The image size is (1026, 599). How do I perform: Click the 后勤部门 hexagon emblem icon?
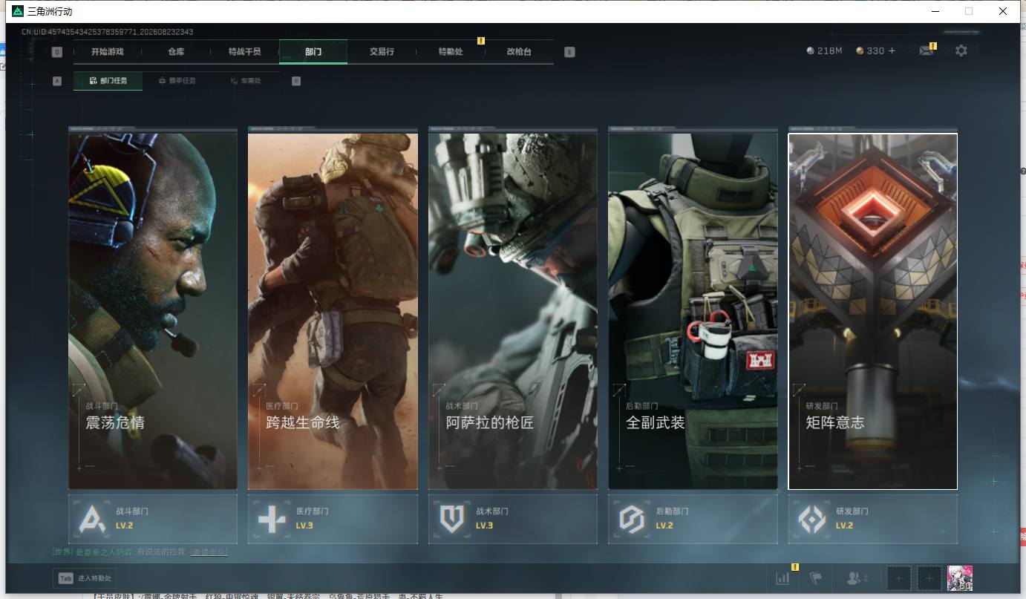632,519
